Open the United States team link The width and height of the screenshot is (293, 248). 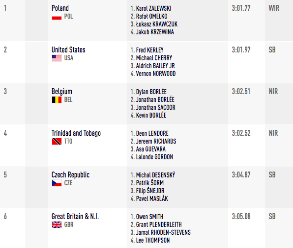(68, 50)
